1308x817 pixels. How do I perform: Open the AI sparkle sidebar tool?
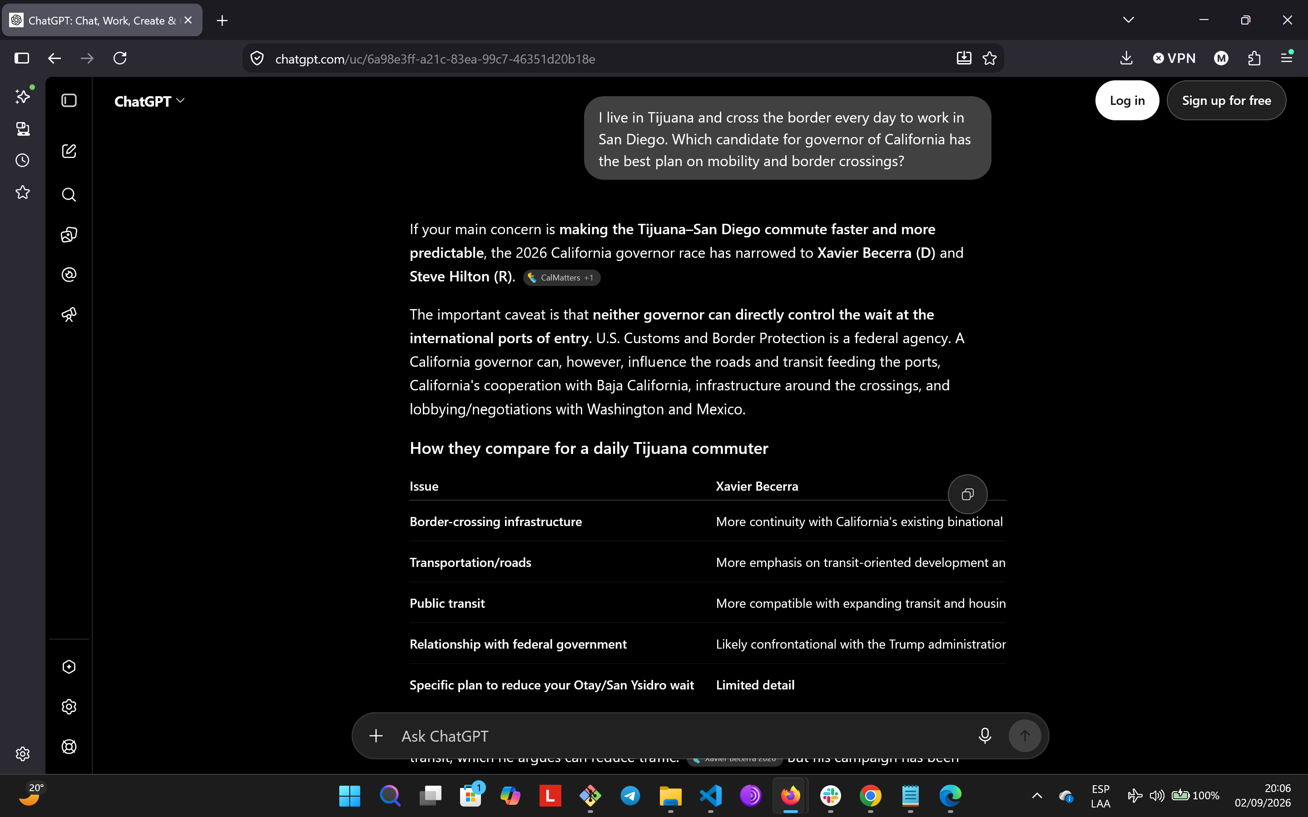[23, 96]
